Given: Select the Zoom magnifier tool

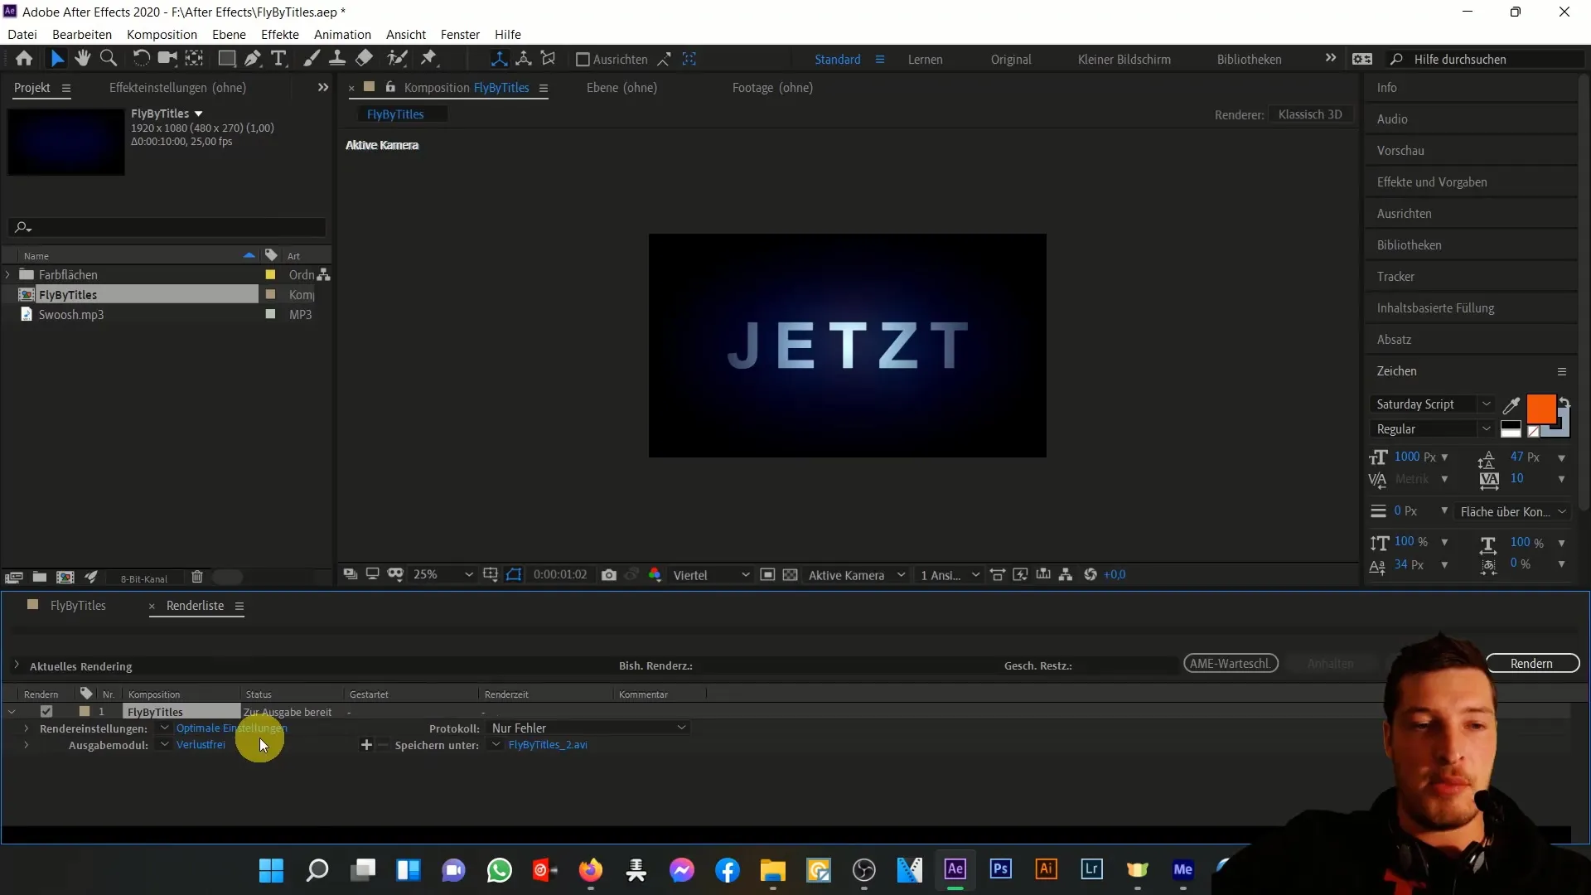Looking at the screenshot, I should (108, 59).
